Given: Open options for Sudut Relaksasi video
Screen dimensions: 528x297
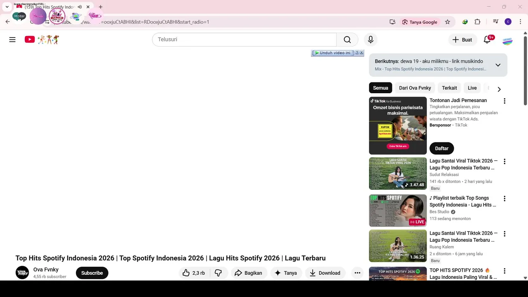Looking at the screenshot, I should (x=504, y=162).
